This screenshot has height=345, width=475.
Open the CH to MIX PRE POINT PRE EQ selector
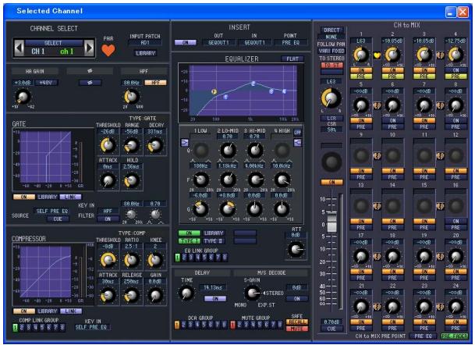pos(423,336)
